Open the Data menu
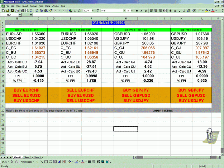This screenshot has width=224, height=168. [x=48, y=6]
